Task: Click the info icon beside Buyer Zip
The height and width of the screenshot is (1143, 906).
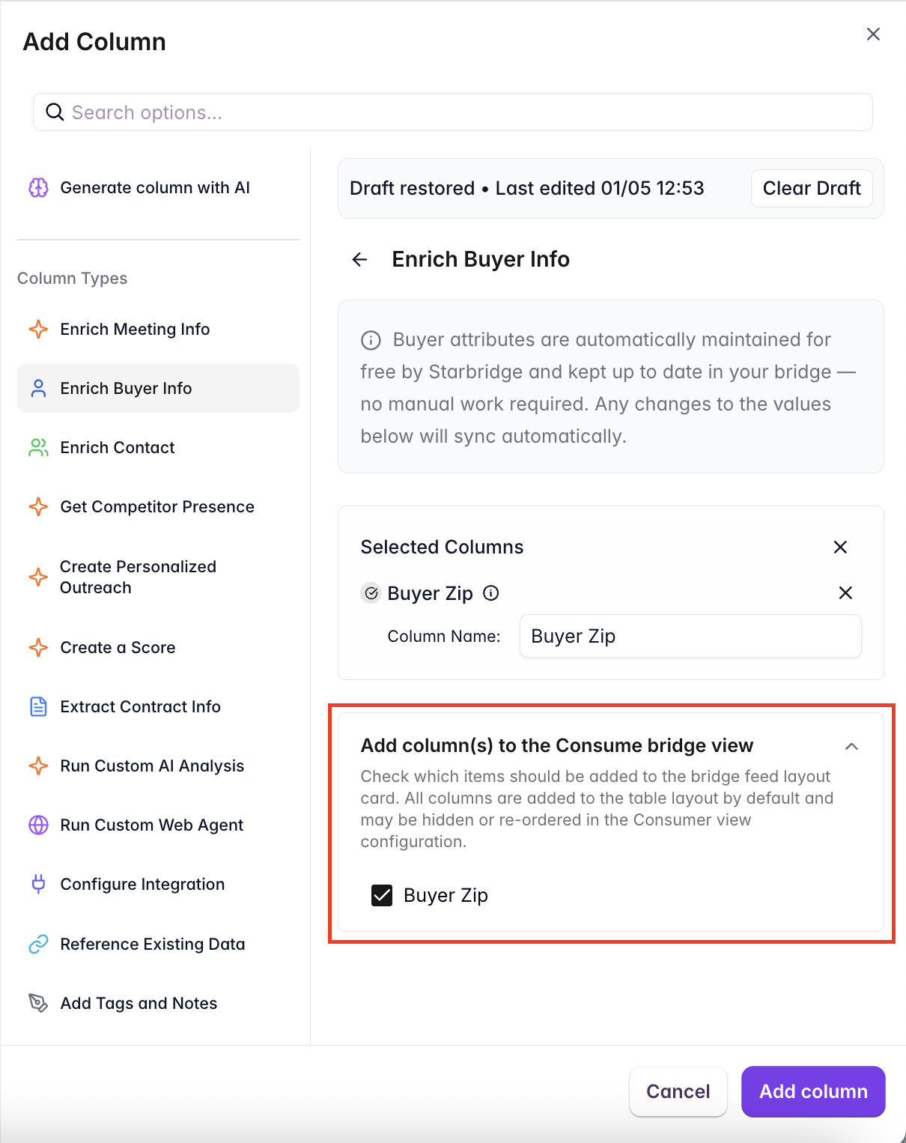Action: point(491,593)
